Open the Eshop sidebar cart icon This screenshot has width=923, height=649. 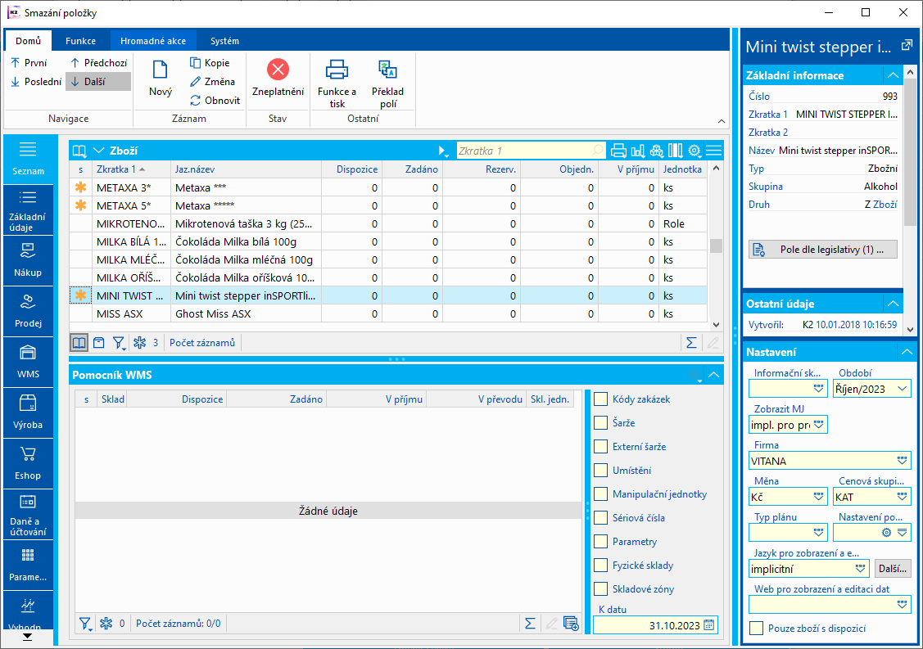point(28,462)
